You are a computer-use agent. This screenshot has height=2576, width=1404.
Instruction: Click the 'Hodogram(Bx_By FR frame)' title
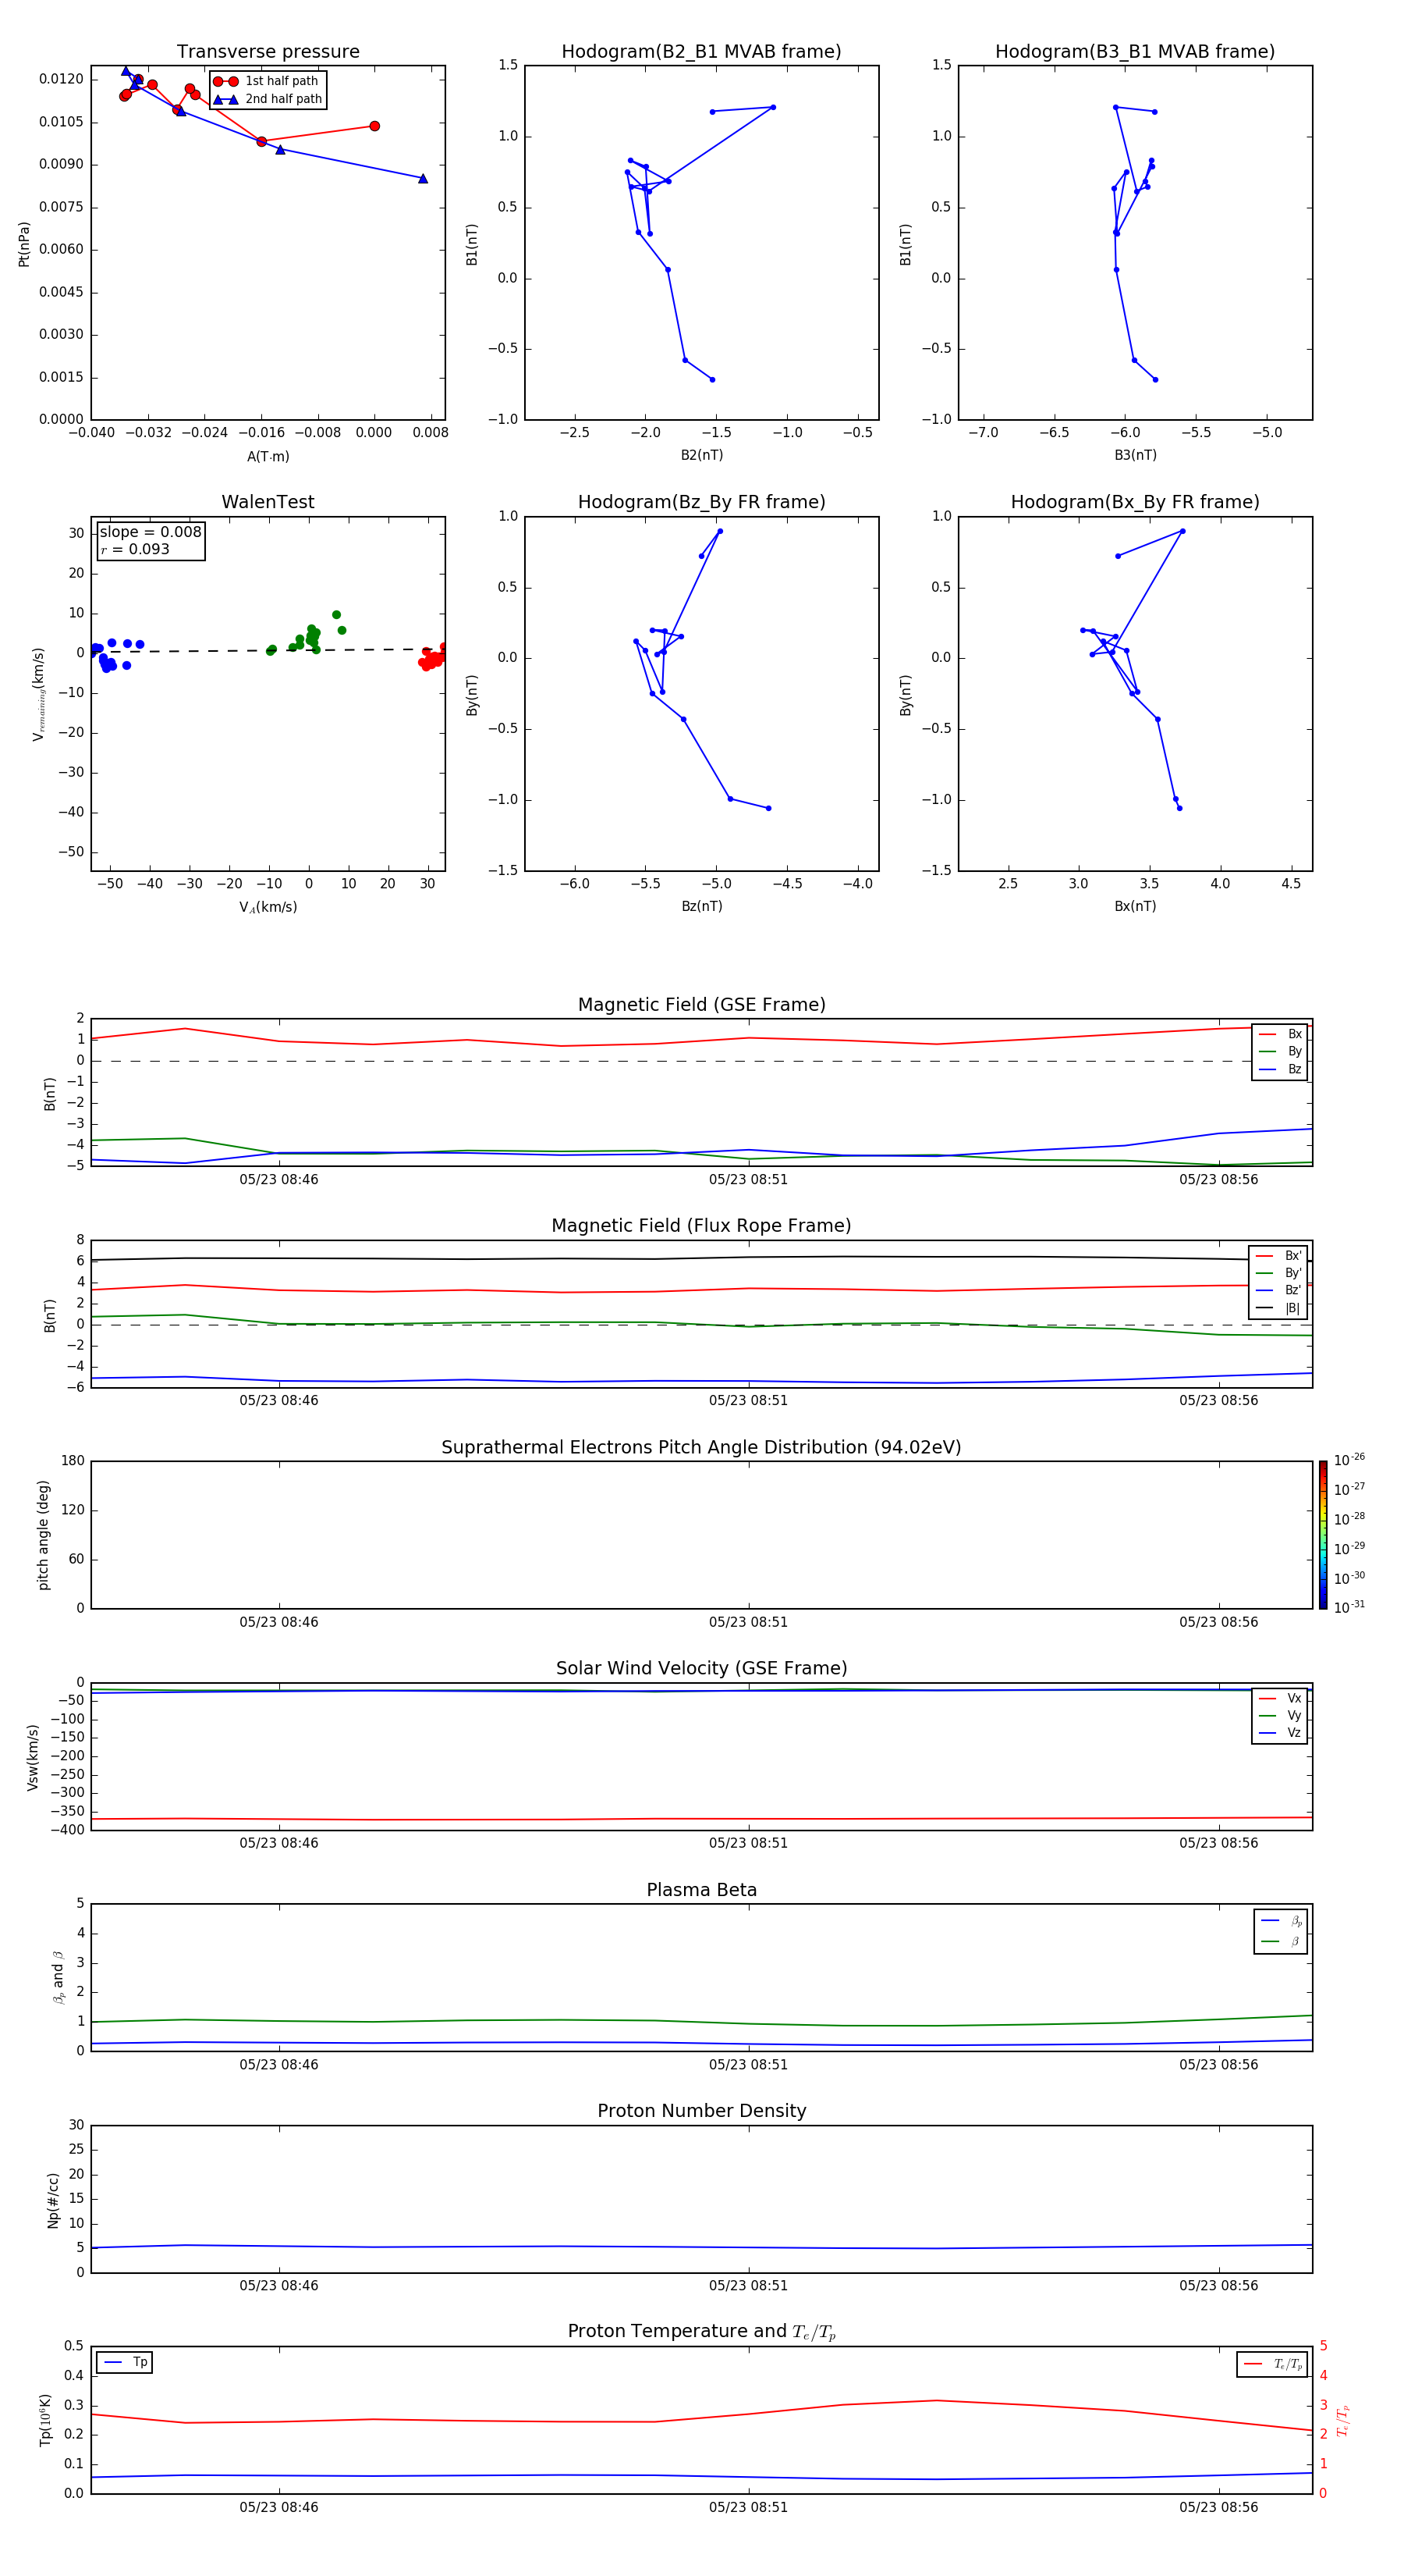tap(1135, 502)
